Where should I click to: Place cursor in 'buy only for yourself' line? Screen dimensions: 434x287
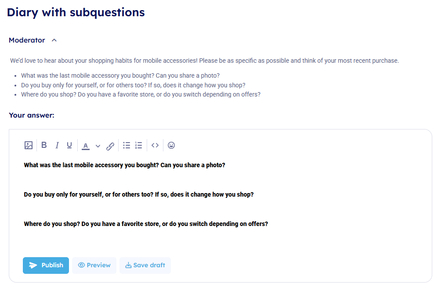(x=138, y=194)
